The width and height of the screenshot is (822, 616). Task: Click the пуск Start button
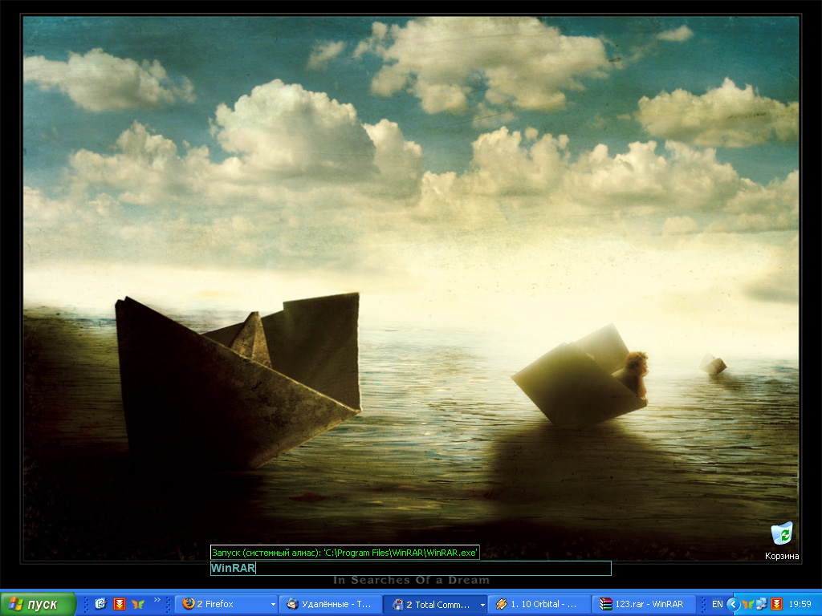point(39,604)
